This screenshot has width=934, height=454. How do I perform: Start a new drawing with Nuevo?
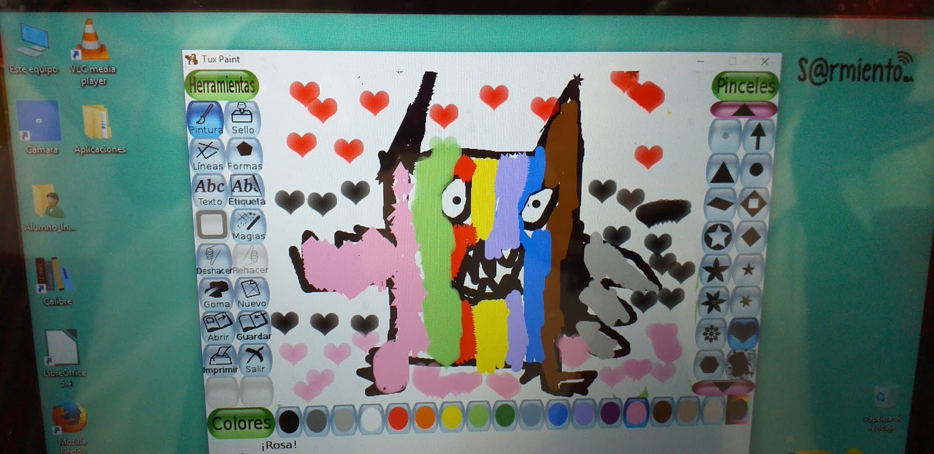(252, 294)
